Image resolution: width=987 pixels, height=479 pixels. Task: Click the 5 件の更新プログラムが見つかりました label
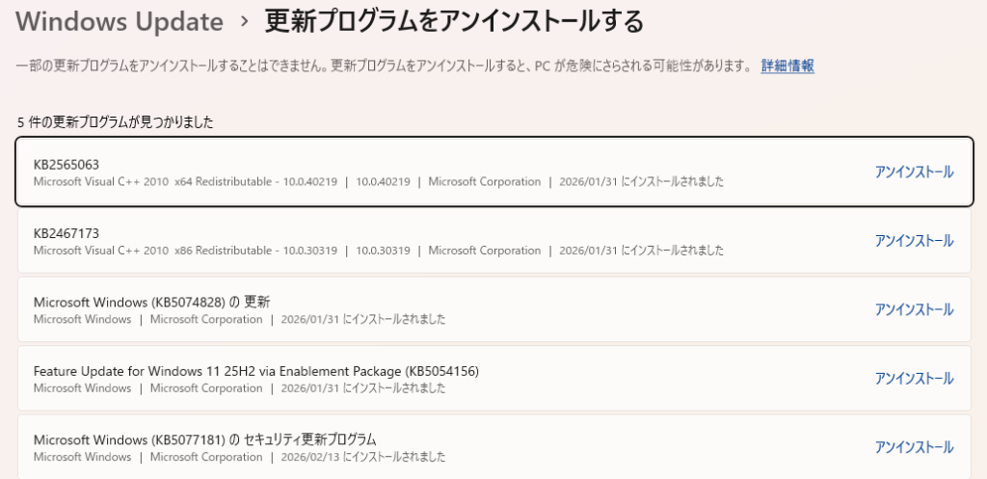pyautogui.click(x=116, y=122)
